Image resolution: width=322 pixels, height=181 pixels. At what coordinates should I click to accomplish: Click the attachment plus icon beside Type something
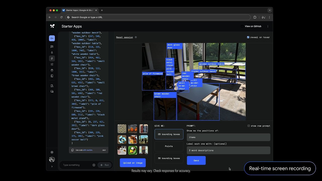coord(94,165)
